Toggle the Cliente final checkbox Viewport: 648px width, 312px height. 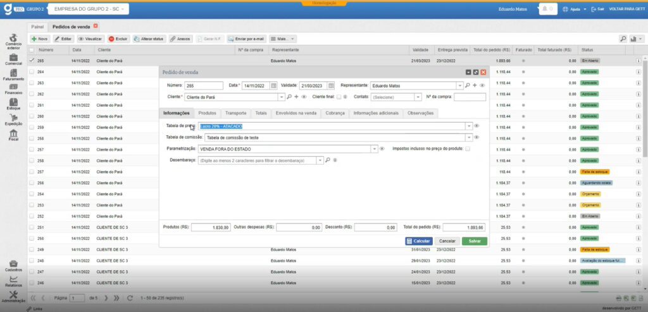[x=339, y=97]
